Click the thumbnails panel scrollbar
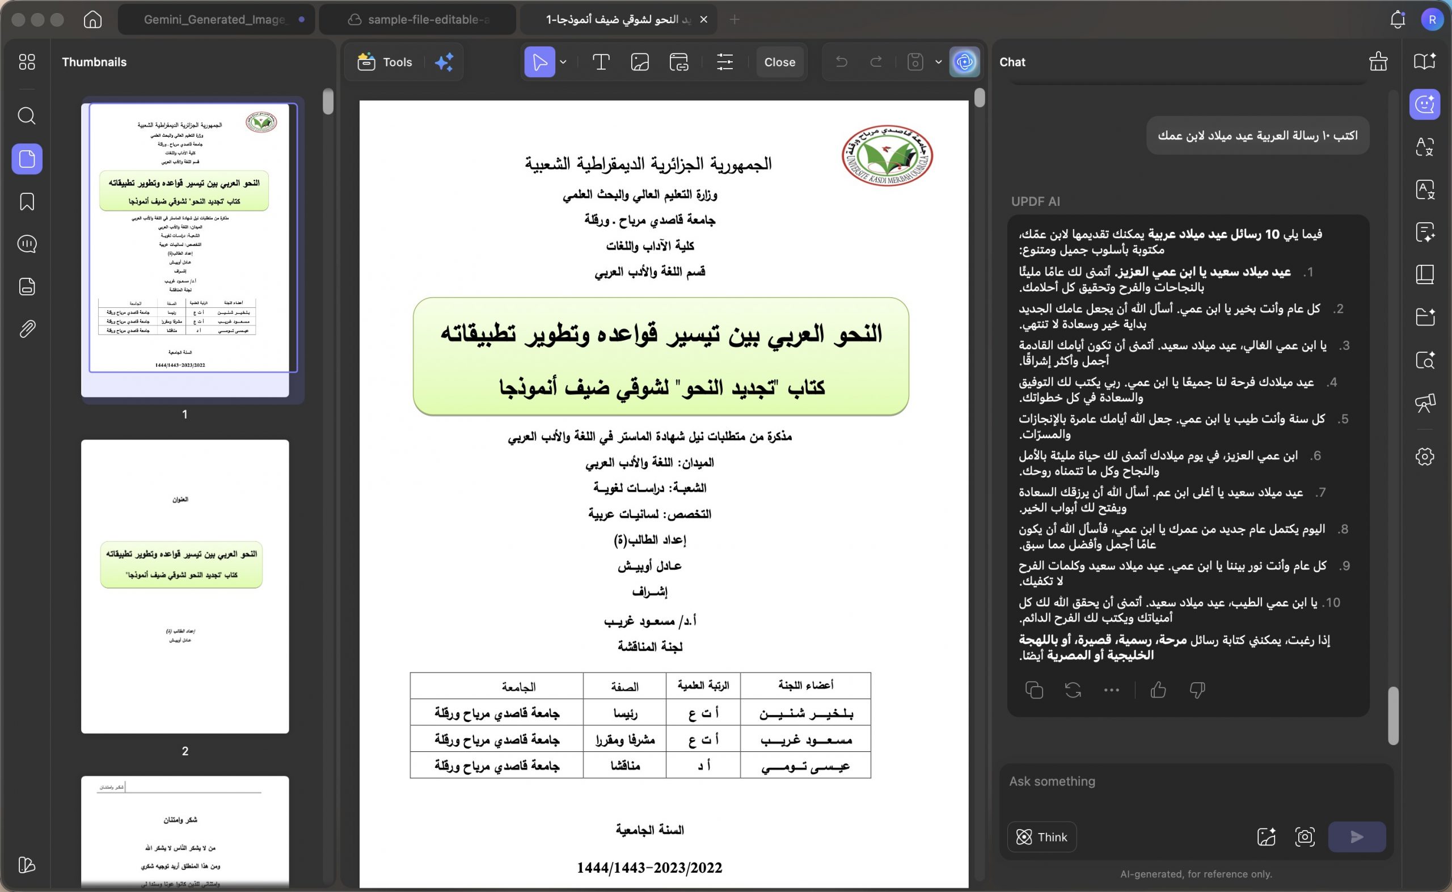Viewport: 1452px width, 892px height. [328, 101]
